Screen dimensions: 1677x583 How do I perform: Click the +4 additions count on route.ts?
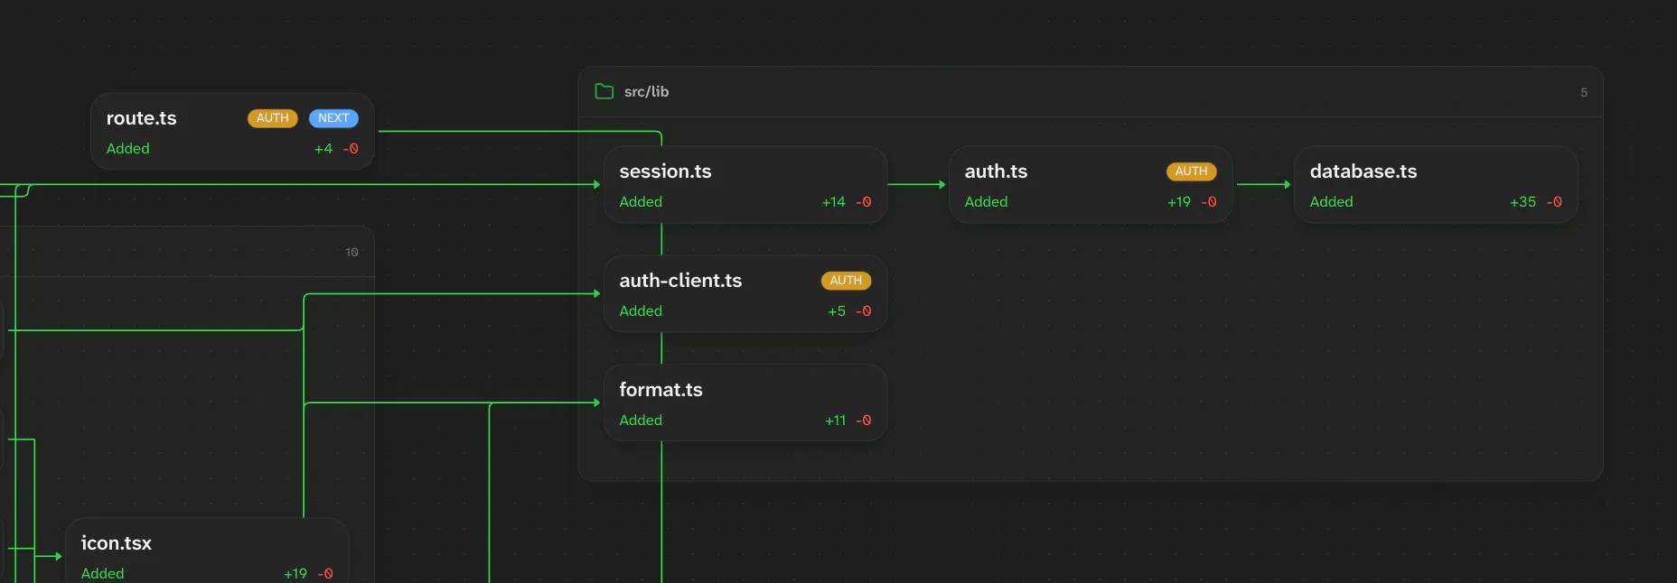coord(323,149)
